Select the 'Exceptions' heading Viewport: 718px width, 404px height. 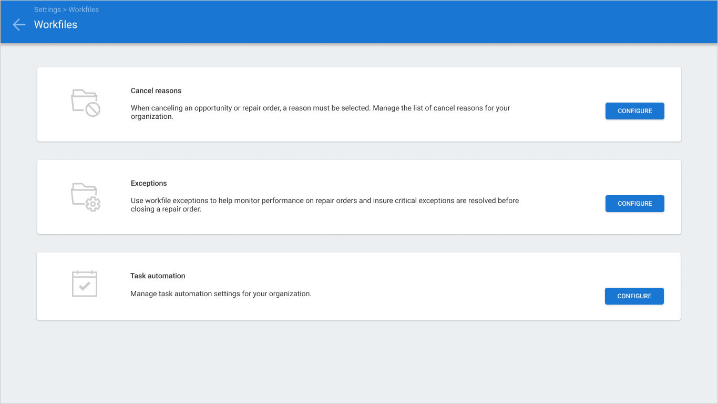pos(149,183)
